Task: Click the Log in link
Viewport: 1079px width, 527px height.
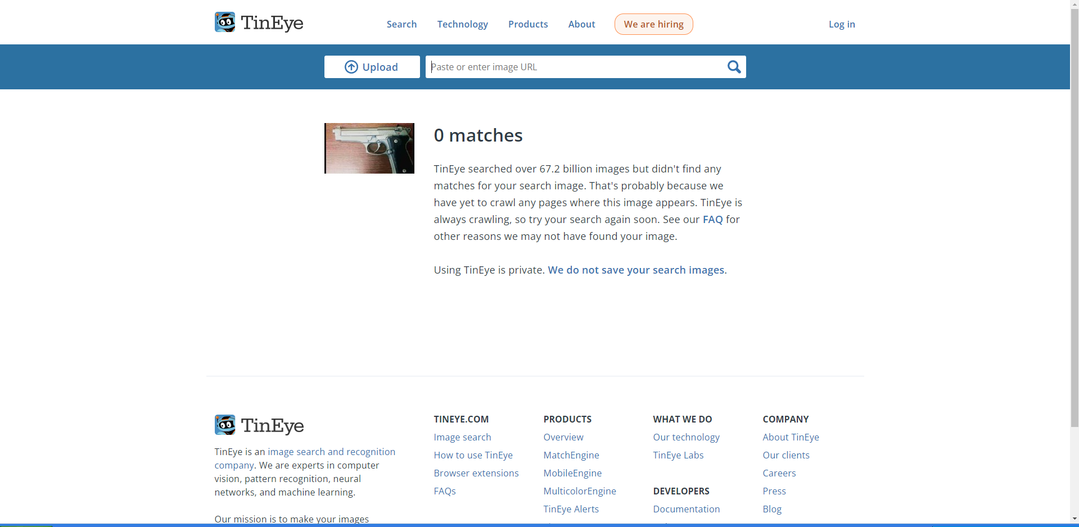Action: click(x=841, y=24)
